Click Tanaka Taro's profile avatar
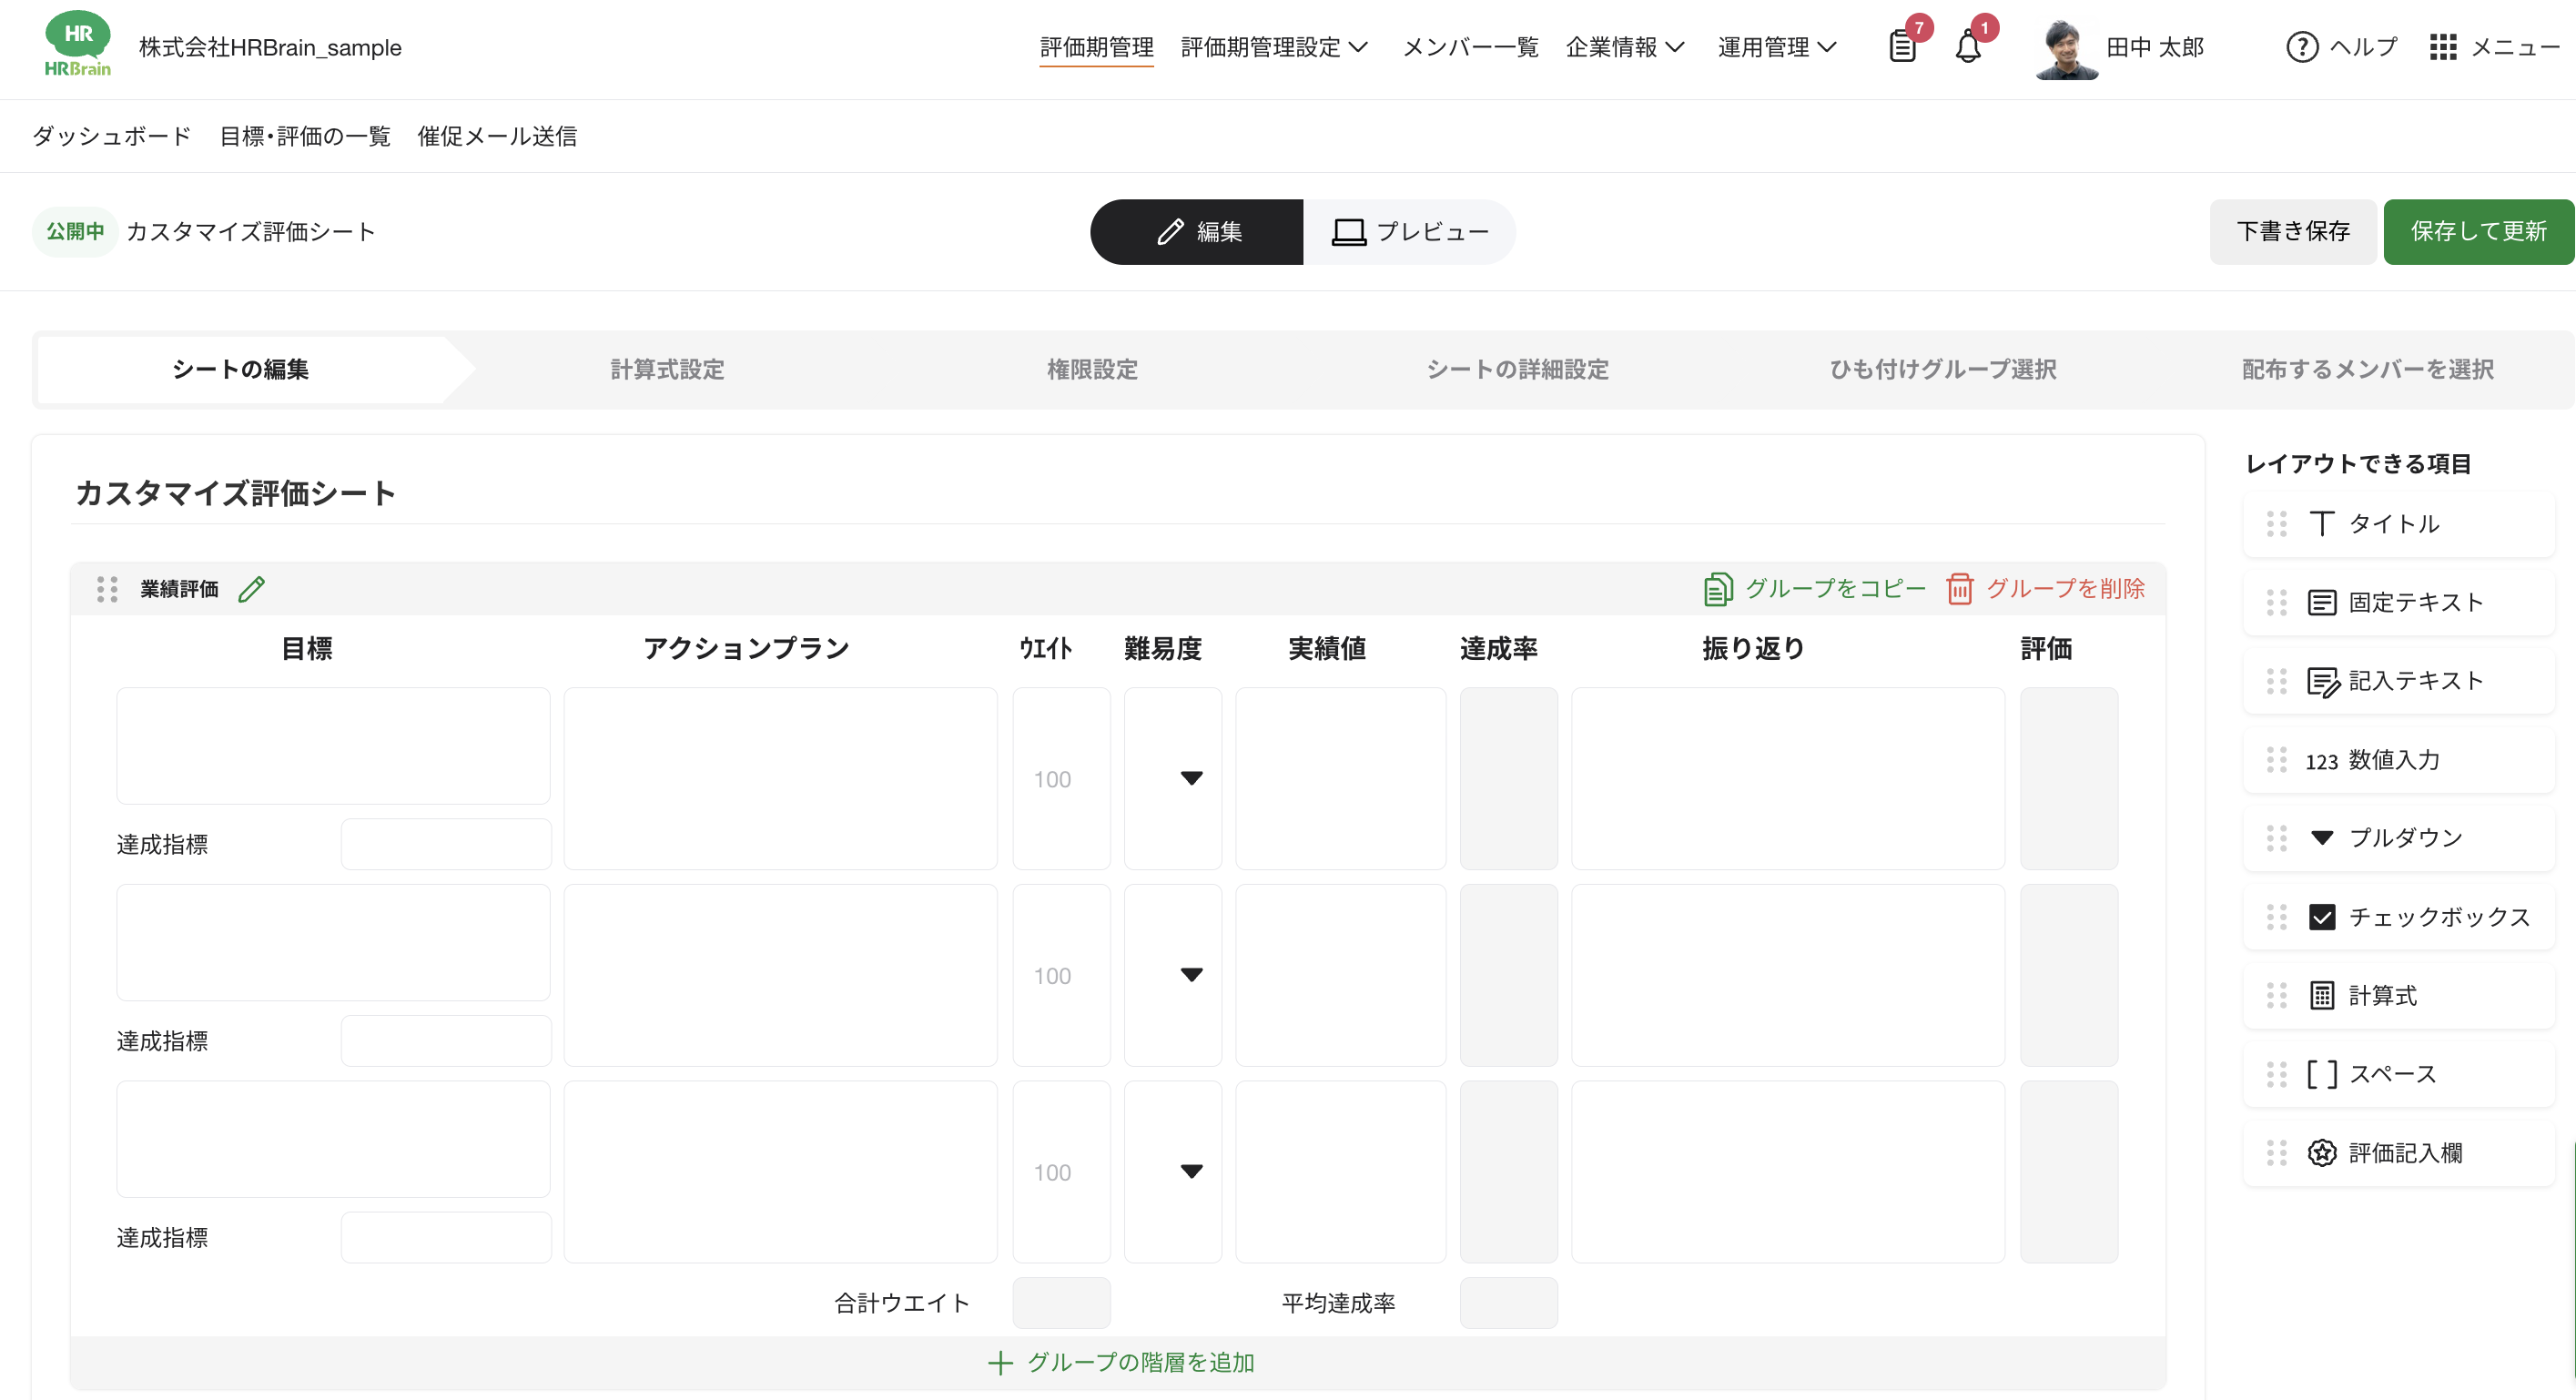The width and height of the screenshot is (2576, 1400). 2066,49
